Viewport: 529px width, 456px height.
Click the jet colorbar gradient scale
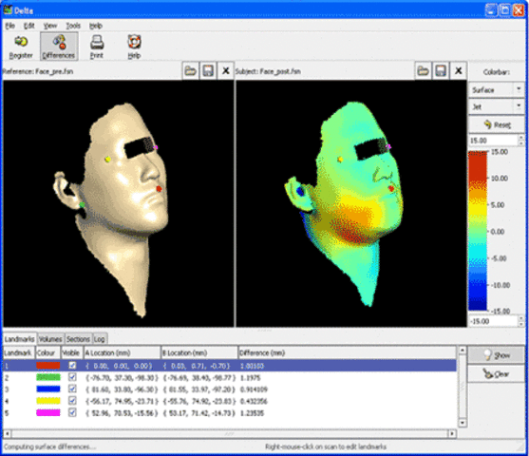coord(478,231)
